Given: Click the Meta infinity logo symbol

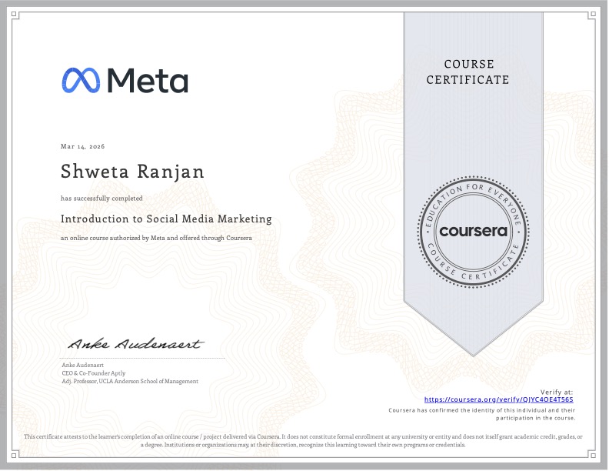Looking at the screenshot, I should point(81,81).
